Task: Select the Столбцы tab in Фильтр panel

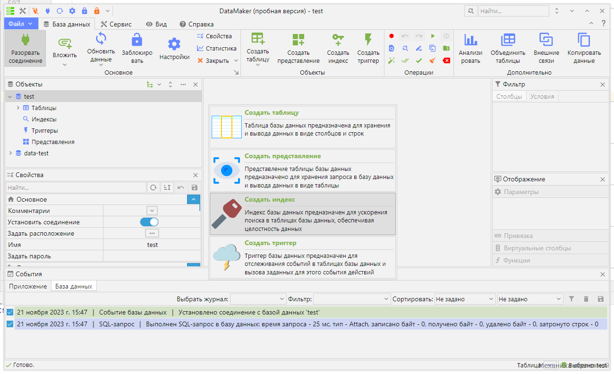Action: click(509, 96)
